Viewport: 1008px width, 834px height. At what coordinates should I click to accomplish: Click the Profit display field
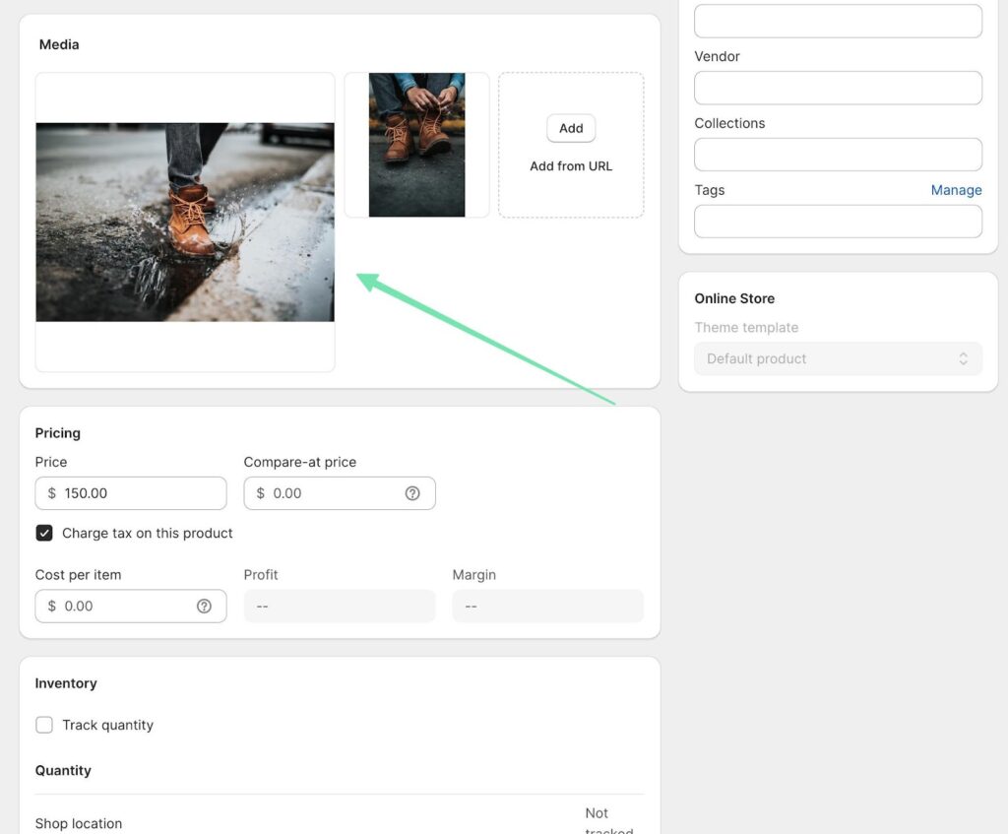click(340, 607)
